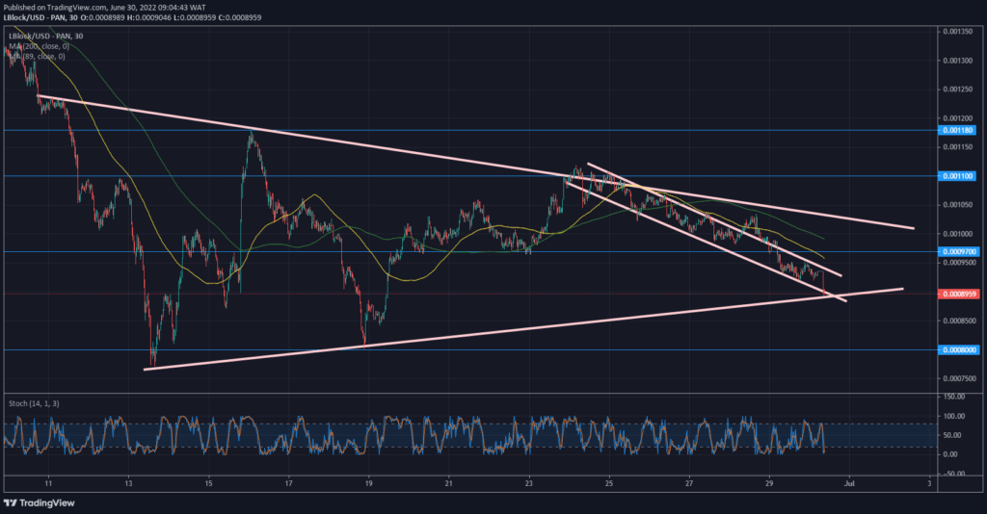987x514 pixels.
Task: Click the 0.001200 price axis label
Action: click(x=957, y=118)
